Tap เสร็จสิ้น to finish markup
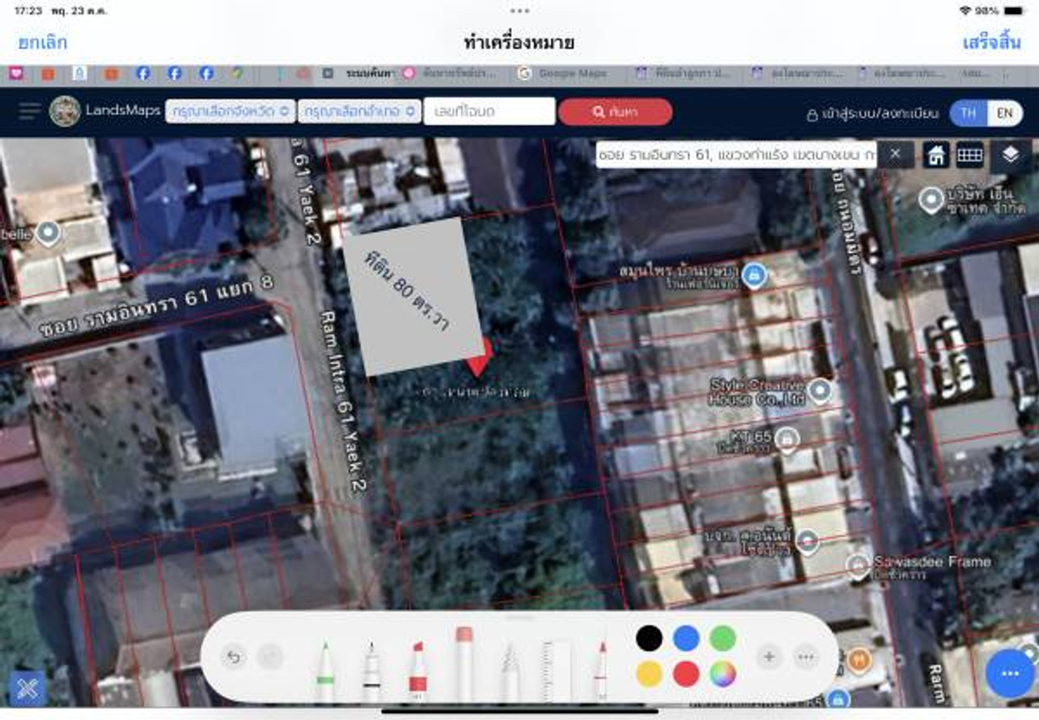Viewport: 1039px width, 720px height. pyautogui.click(x=991, y=42)
